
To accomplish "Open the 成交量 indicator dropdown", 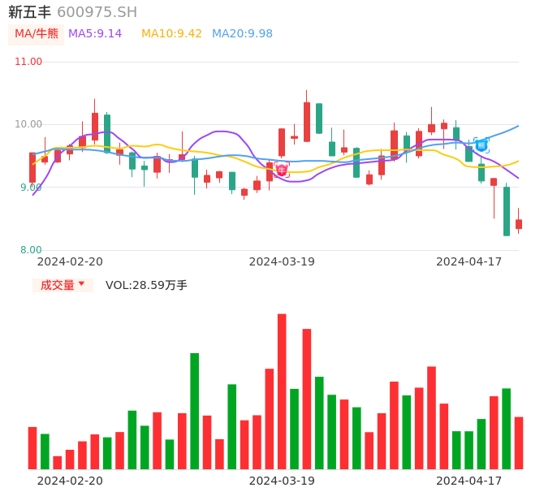I will [63, 285].
